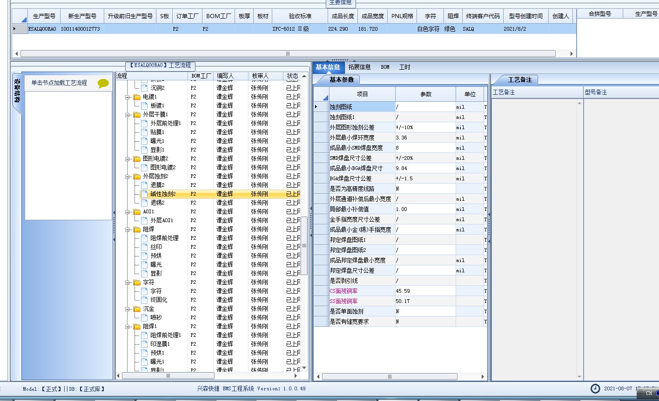The width and height of the screenshot is (659, 401).
Task: Click the folder icon of 电镀1 node
Action: [x=137, y=97]
